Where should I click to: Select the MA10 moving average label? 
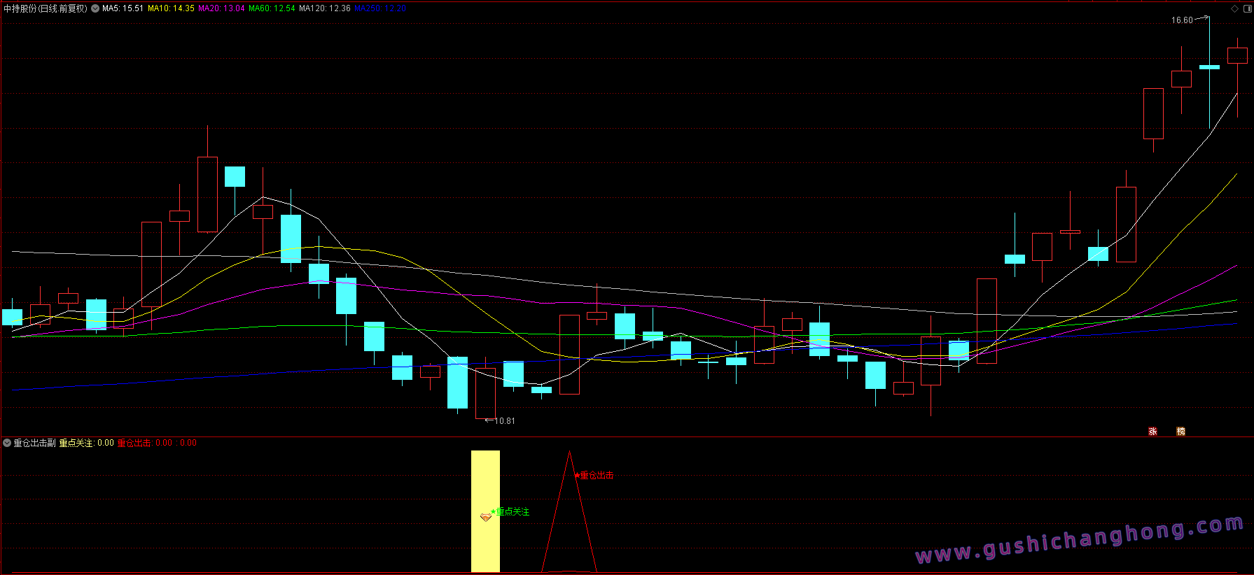pos(171,8)
